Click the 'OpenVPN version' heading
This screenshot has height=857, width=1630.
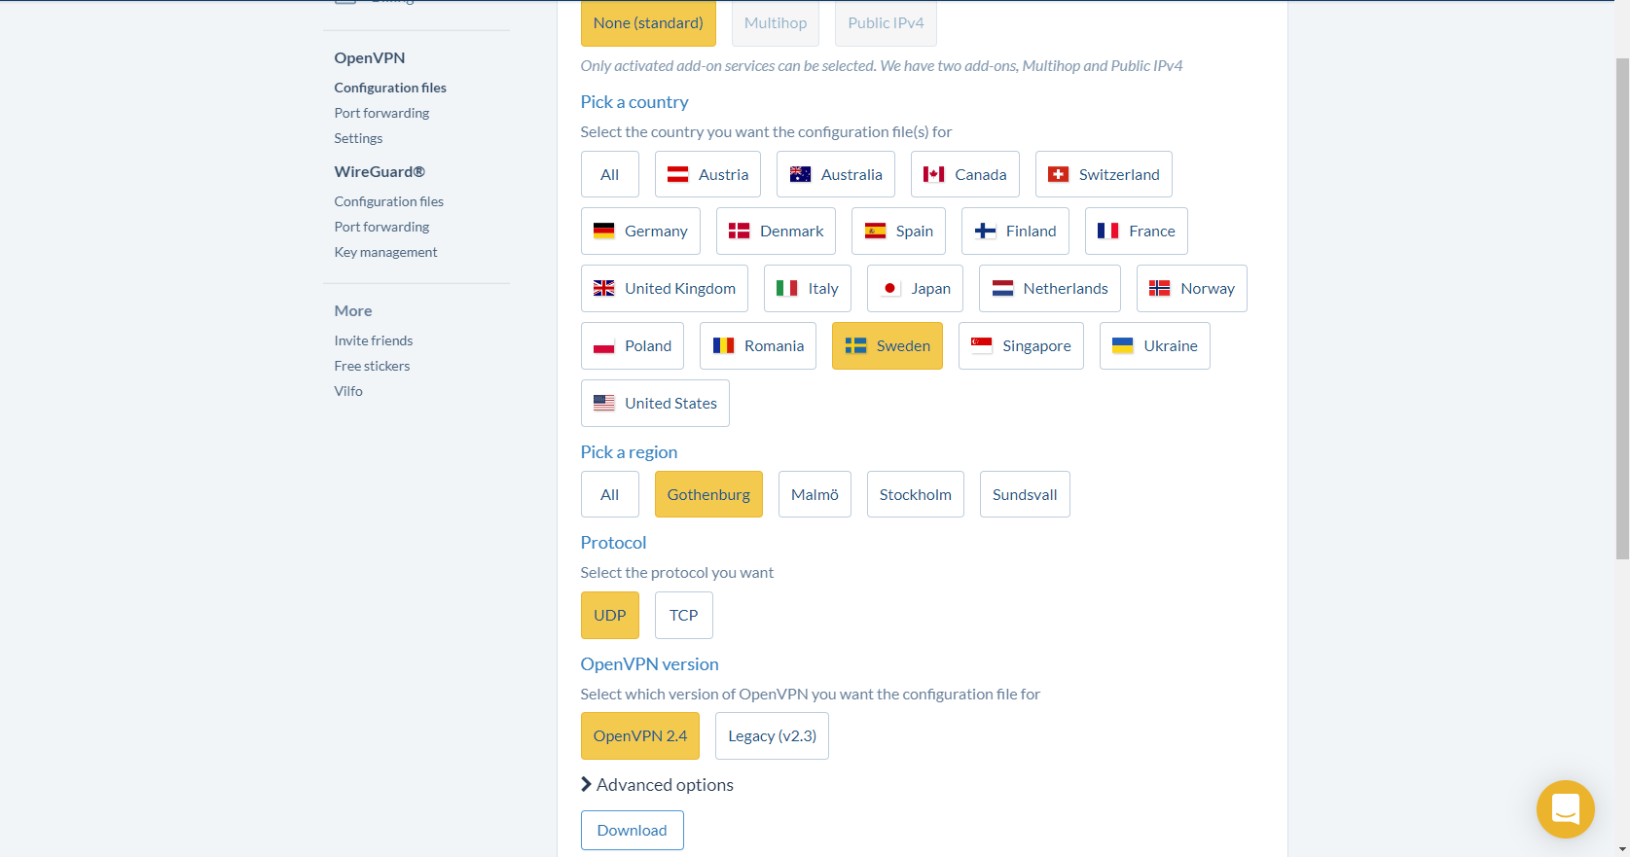[649, 664]
